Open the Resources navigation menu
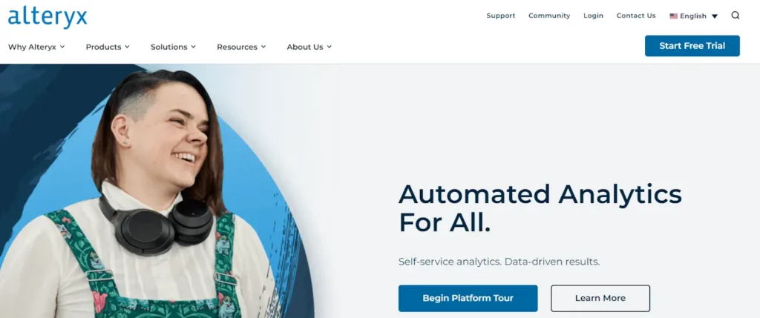Screen dimensions: 760x318 tap(241, 47)
